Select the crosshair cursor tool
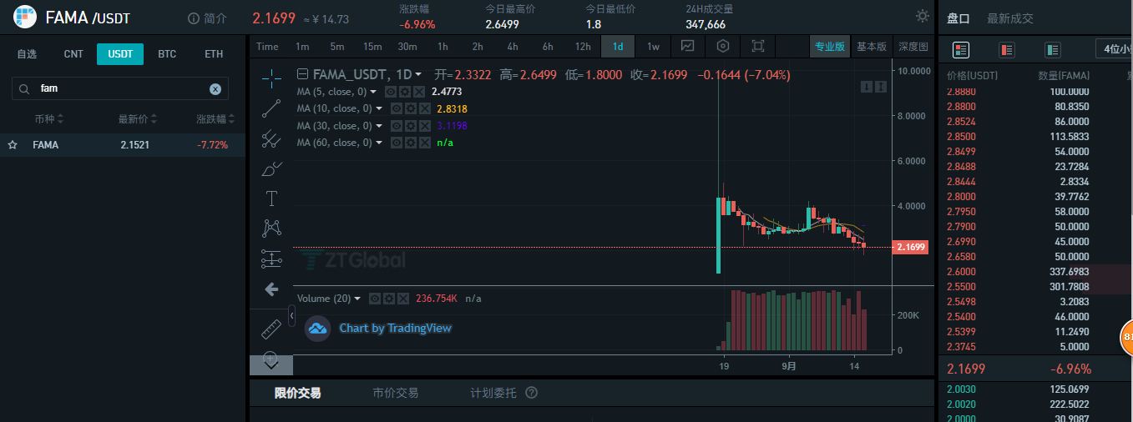 (x=271, y=78)
